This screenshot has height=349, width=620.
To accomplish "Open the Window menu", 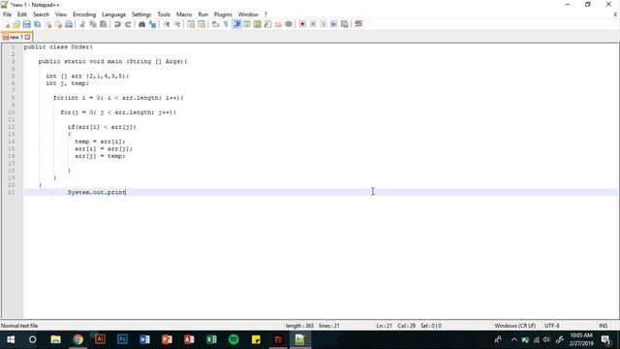I will pos(248,15).
